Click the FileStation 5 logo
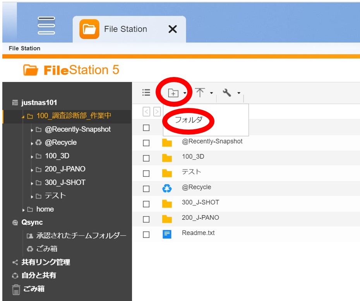Image resolution: width=360 pixels, height=301 pixels. [71, 70]
